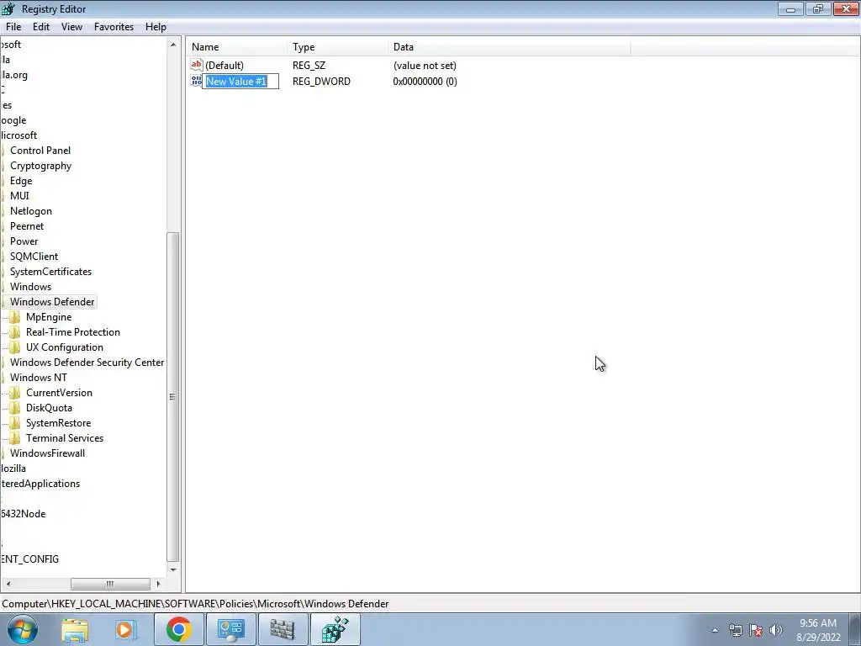Select the MUI key
861x646 pixels.
coord(19,196)
